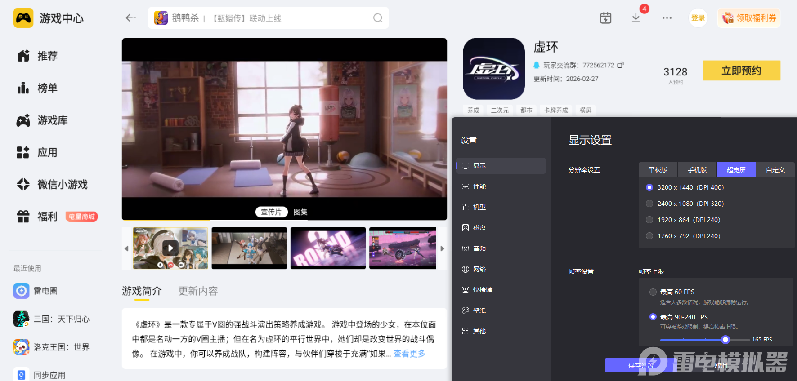This screenshot has height=381, width=797.
Task: Switch to the 超宽屏 resolution tab
Action: coord(736,170)
